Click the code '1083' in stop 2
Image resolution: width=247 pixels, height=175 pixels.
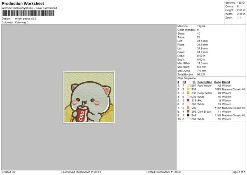click(x=218, y=89)
